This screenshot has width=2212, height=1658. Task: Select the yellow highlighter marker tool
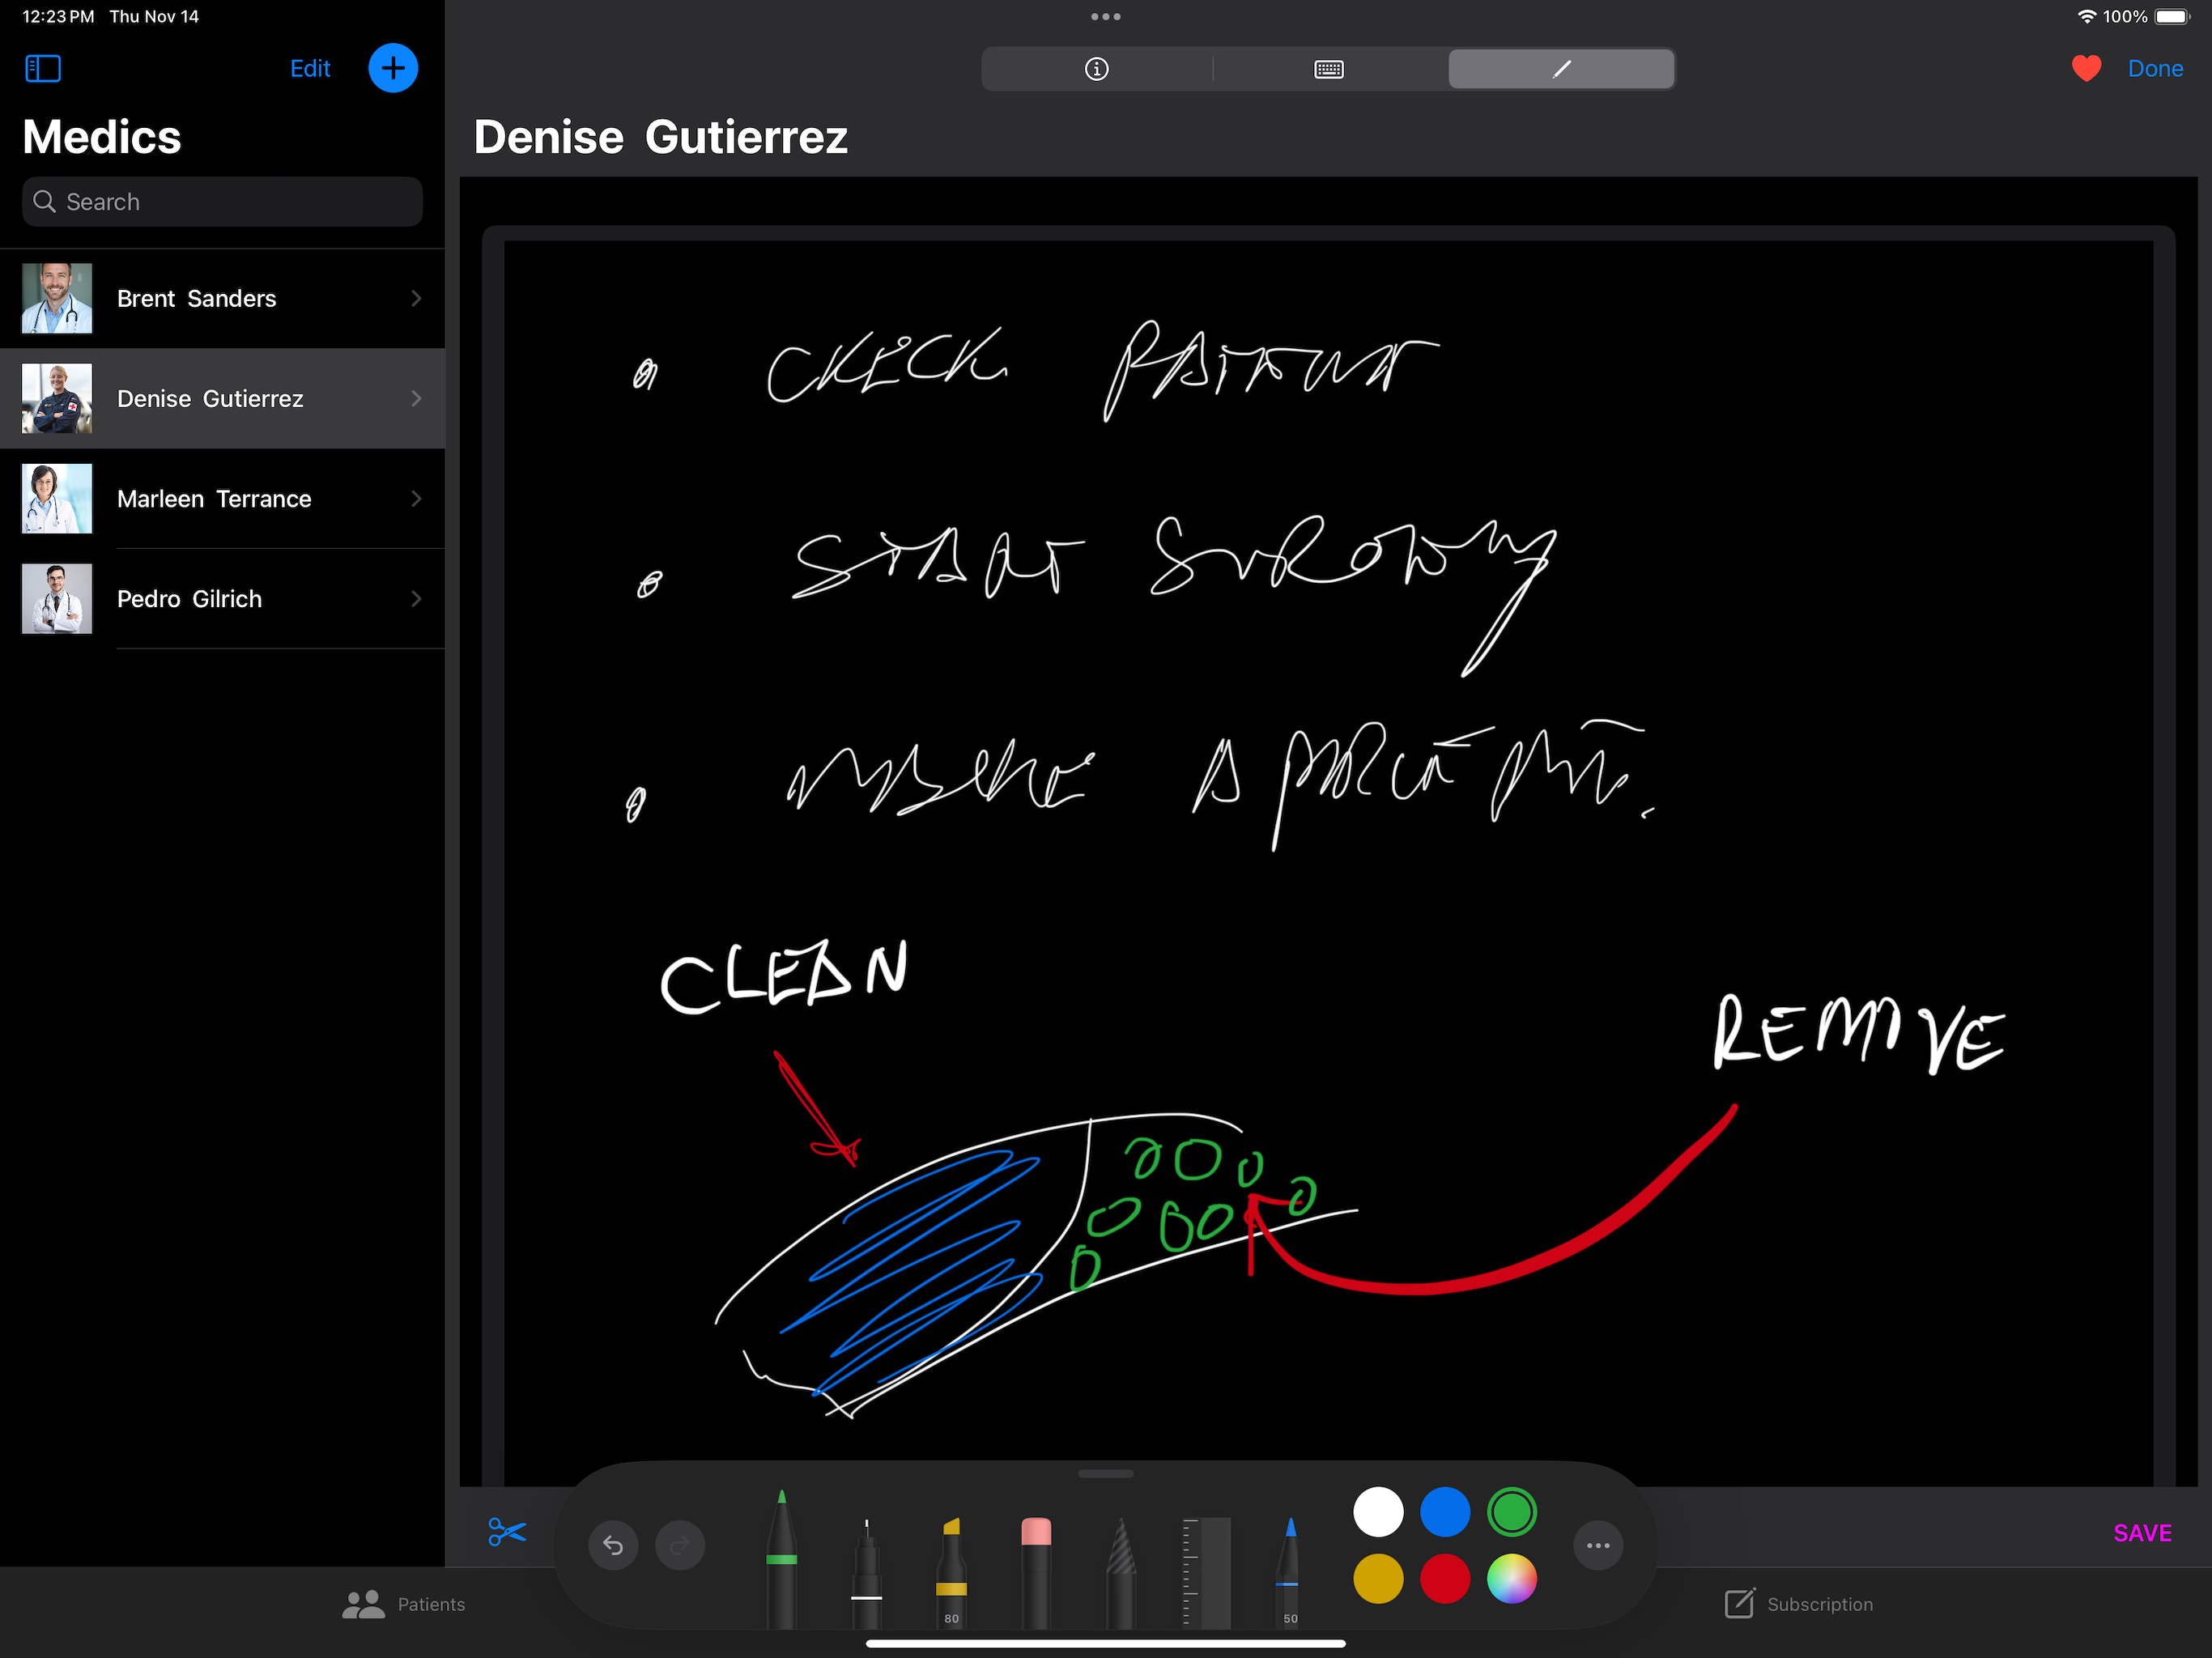point(951,1572)
